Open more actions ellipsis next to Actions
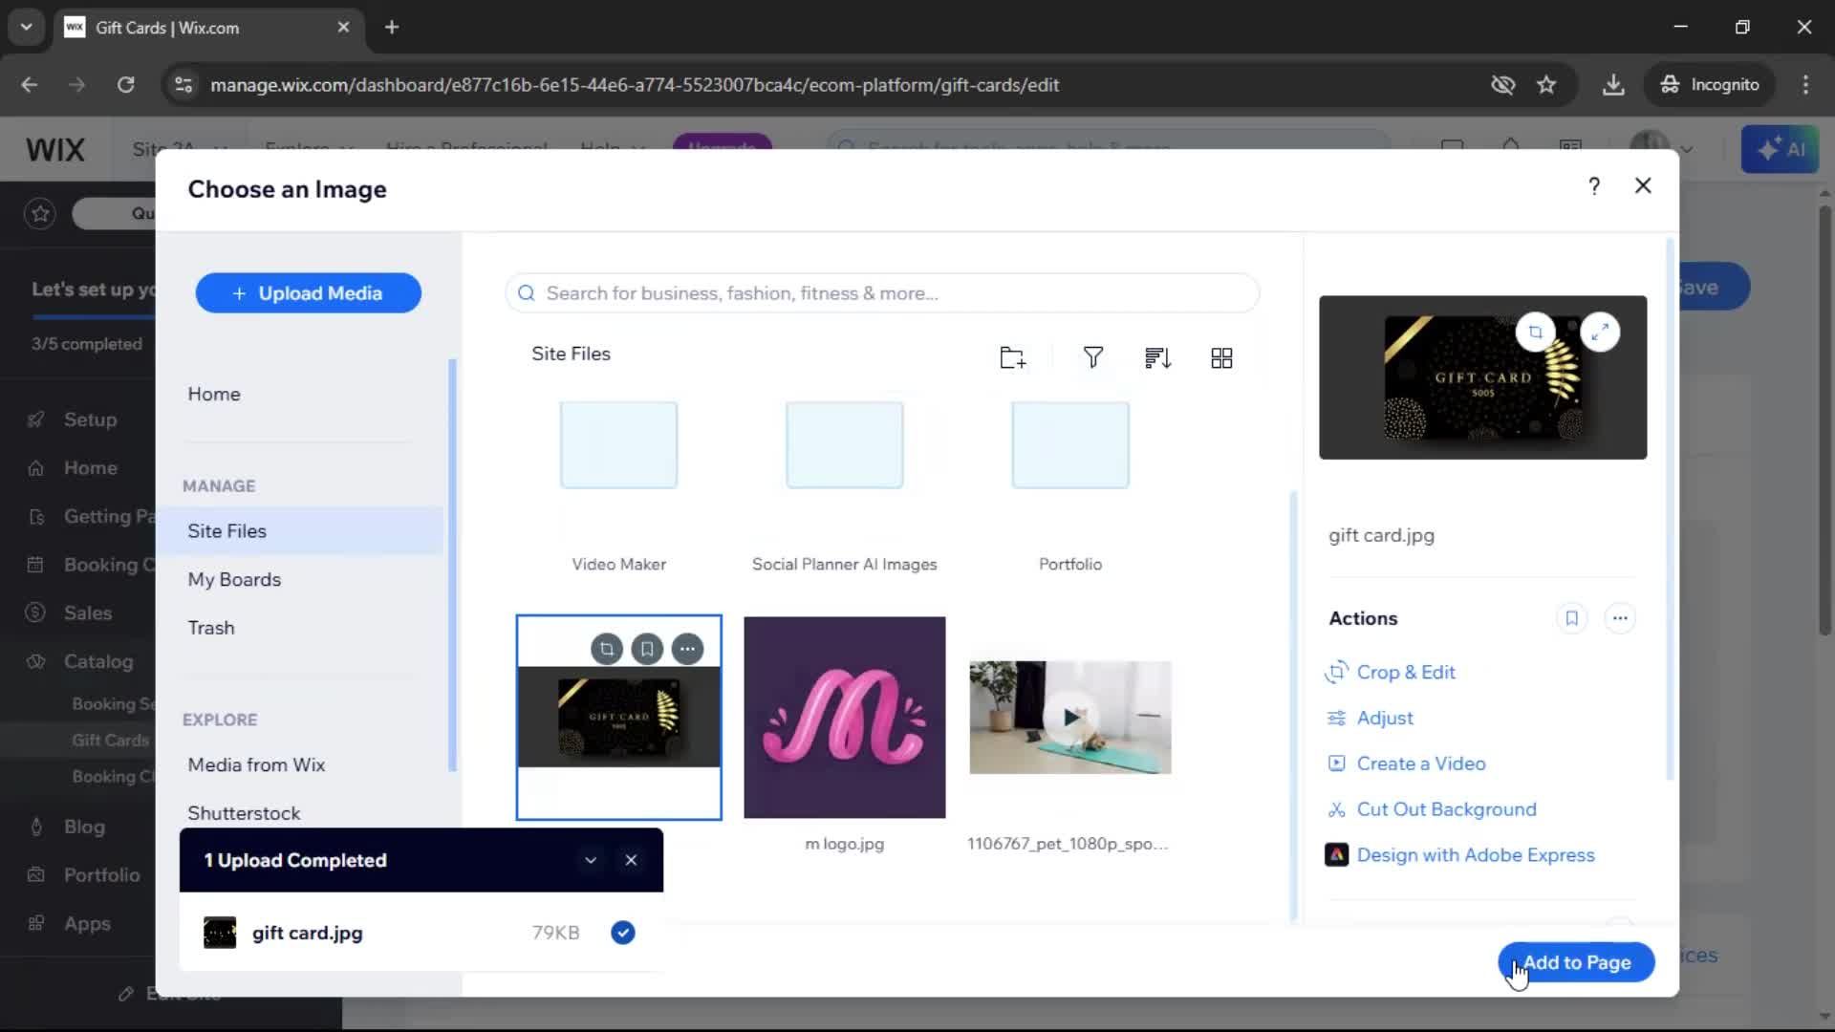 pyautogui.click(x=1620, y=618)
